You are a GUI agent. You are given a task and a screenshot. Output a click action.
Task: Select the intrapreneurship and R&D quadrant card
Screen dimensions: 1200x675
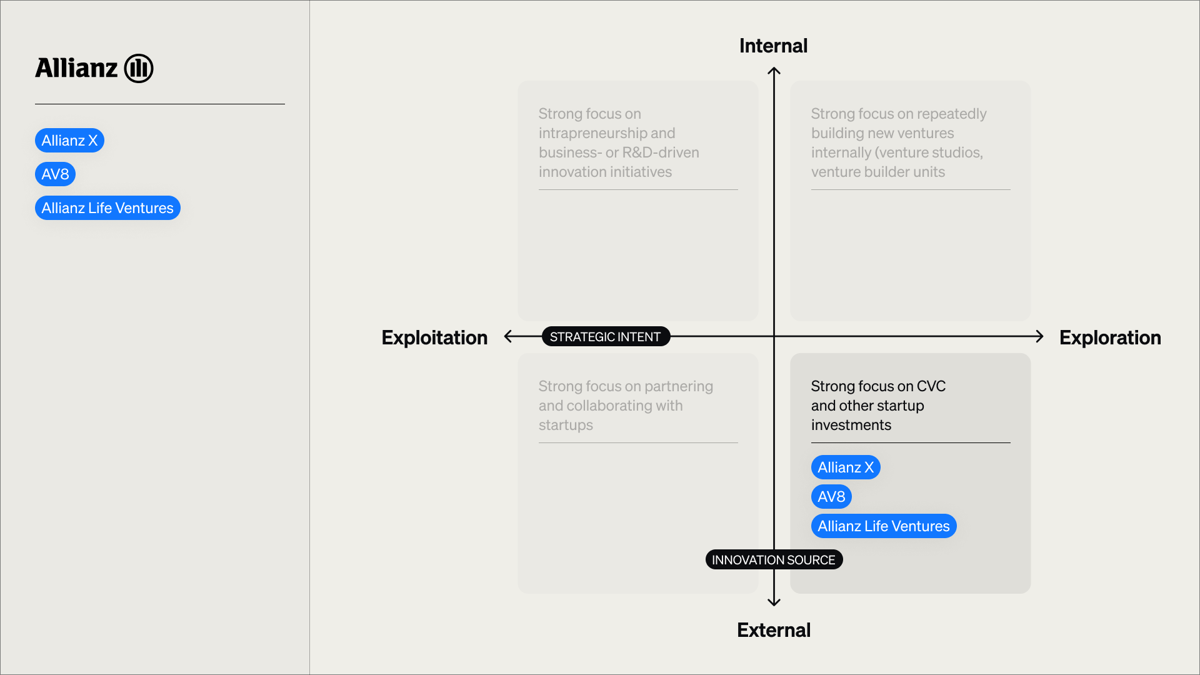coord(637,201)
